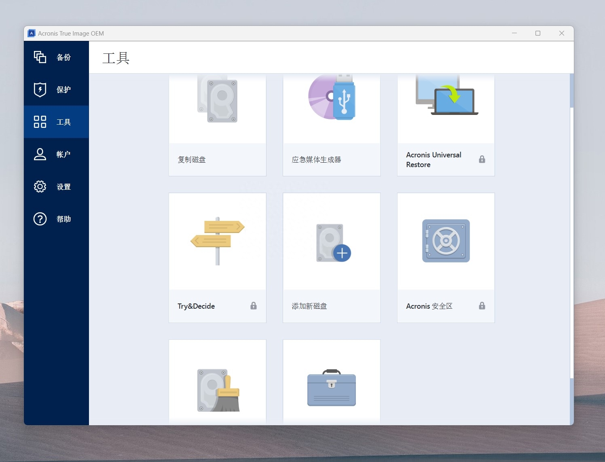
Task: Switch to the 备份 sidebar label
Action: click(63, 57)
